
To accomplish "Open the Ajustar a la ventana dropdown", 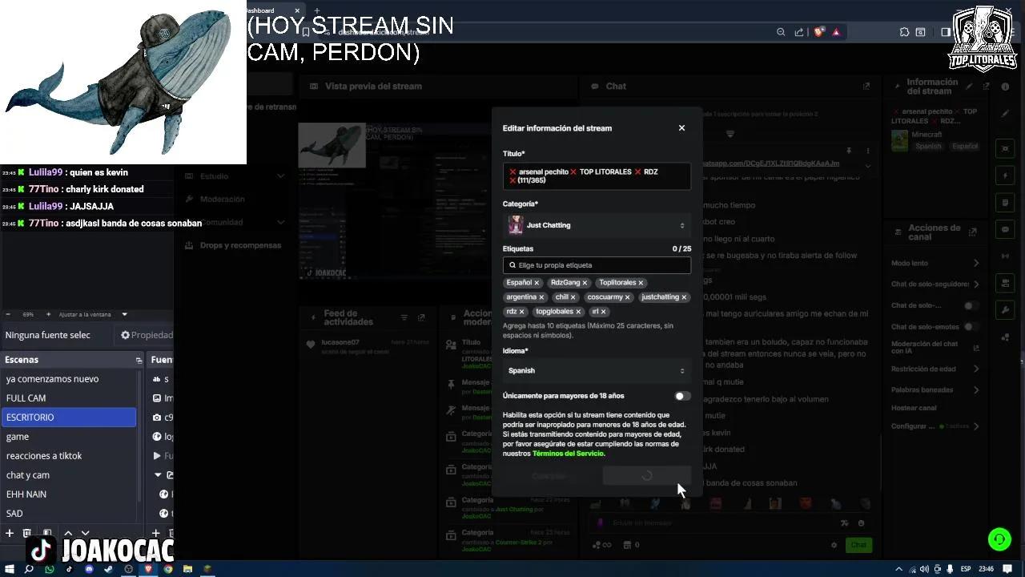I will 93,314.
